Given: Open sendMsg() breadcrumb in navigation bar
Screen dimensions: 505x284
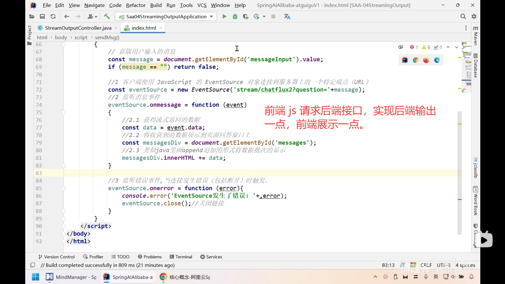Looking at the screenshot, I should [107, 37].
